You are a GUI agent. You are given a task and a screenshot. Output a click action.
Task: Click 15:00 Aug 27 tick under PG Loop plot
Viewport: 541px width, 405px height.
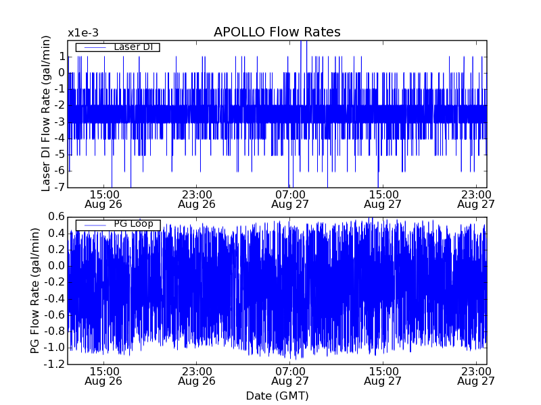[382, 375]
